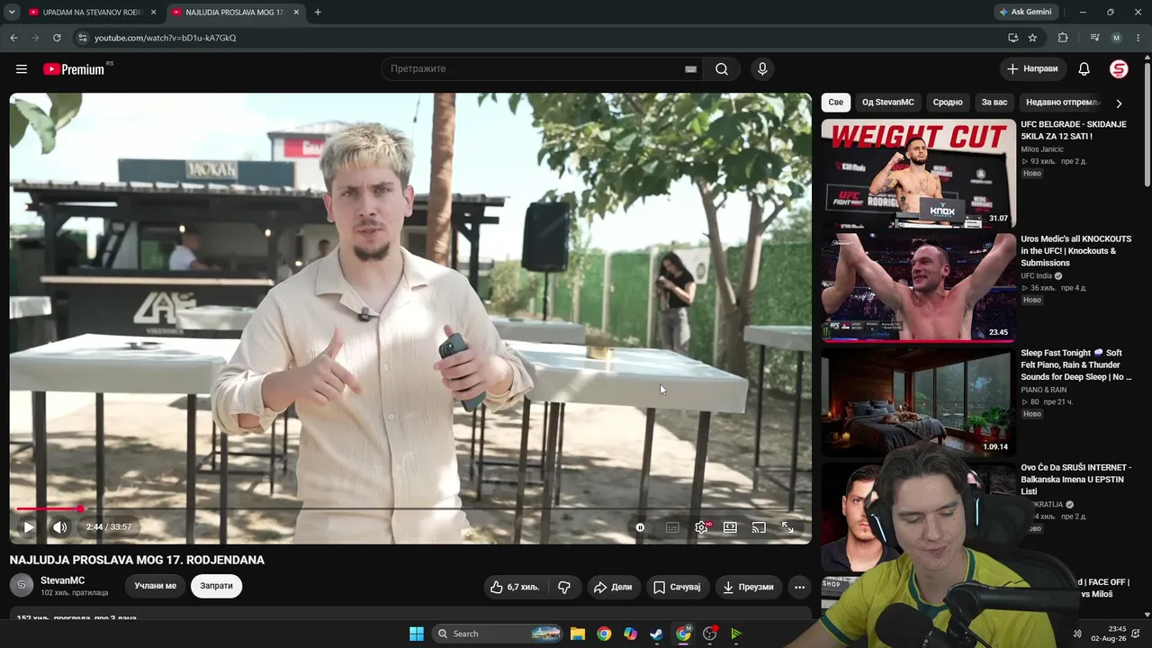
Task: Click the browser address bar URL
Action: click(x=166, y=38)
